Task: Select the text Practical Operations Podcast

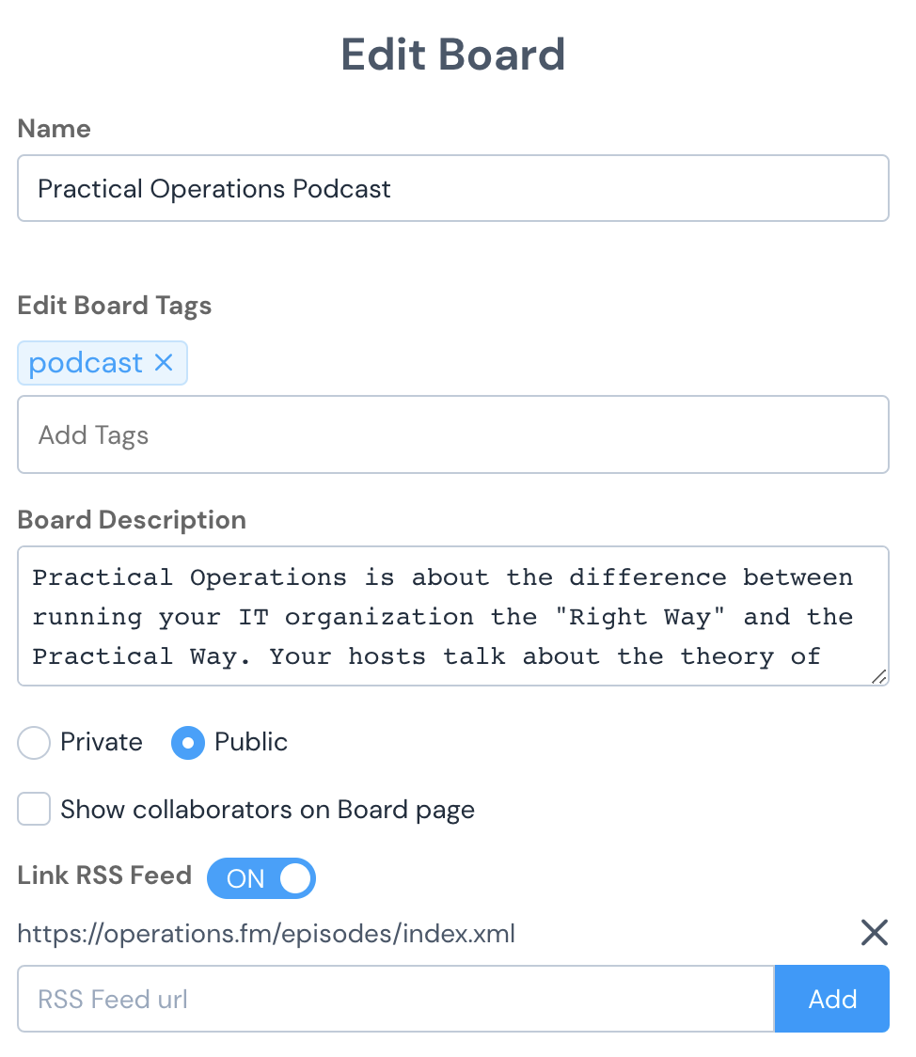Action: click(213, 188)
